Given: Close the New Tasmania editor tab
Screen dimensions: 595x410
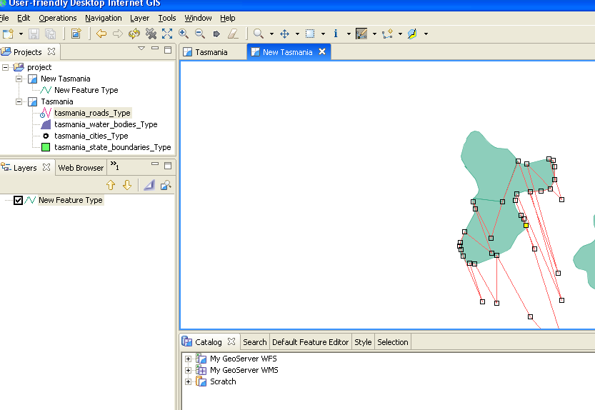Looking at the screenshot, I should click(322, 52).
